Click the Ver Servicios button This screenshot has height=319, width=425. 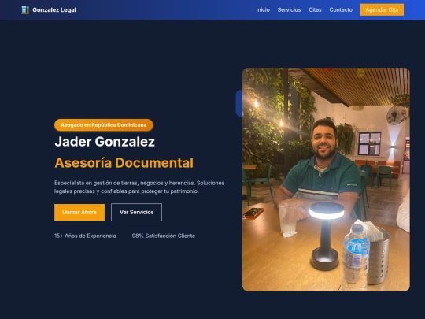coord(137,212)
